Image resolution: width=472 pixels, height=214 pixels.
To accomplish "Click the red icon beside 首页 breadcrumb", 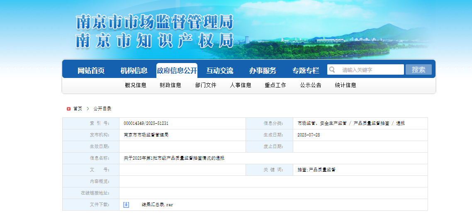I will click(68, 109).
